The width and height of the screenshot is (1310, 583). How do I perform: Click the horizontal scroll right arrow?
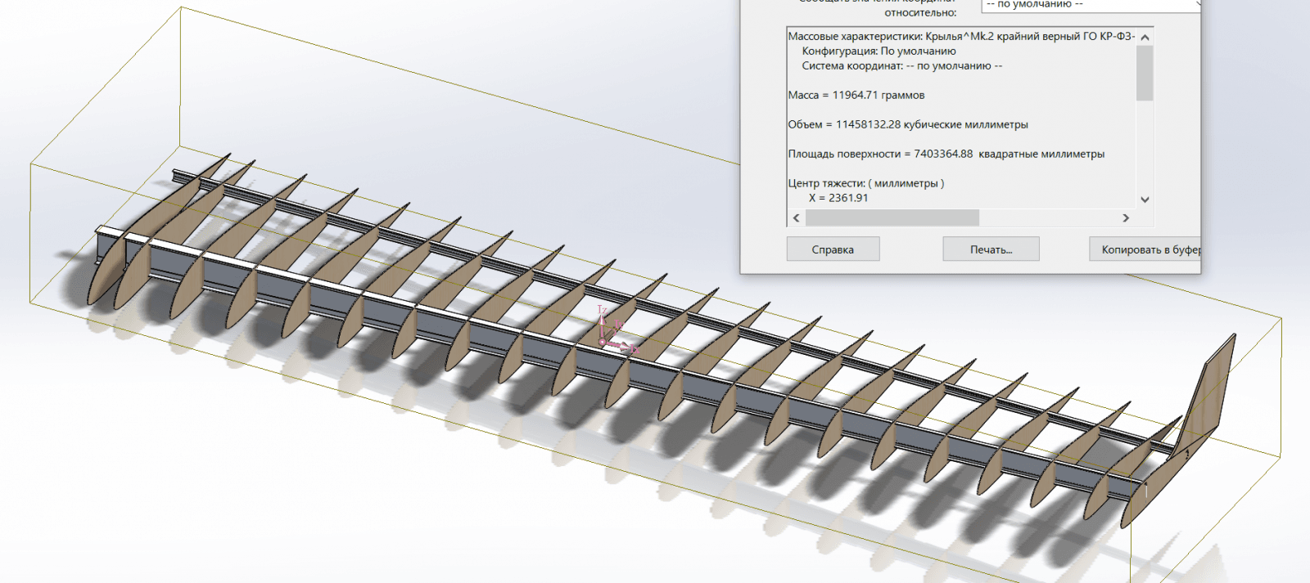1126,218
